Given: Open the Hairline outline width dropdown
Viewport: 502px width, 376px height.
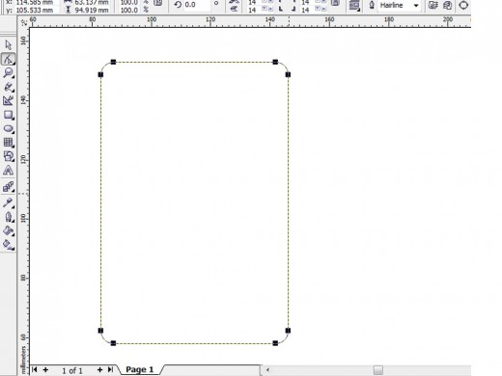Looking at the screenshot, I should (x=416, y=6).
